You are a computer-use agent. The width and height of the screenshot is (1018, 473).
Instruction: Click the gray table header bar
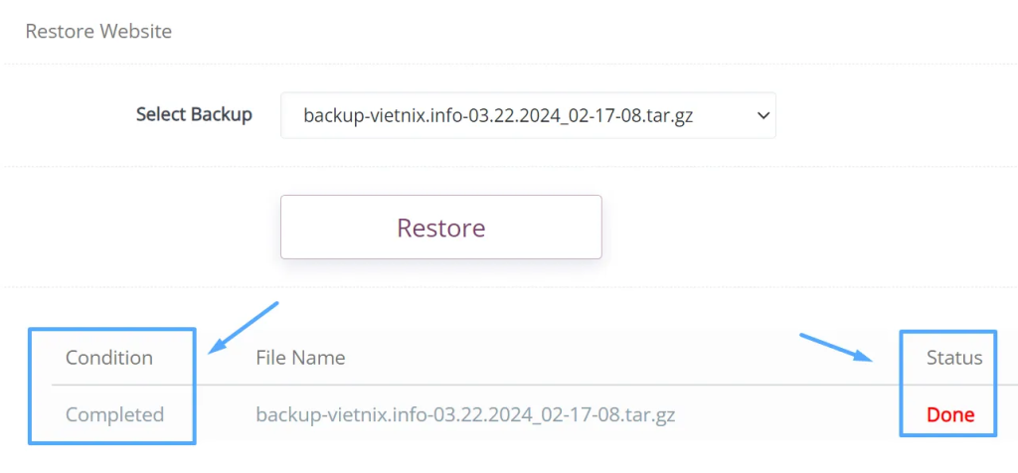(596, 358)
